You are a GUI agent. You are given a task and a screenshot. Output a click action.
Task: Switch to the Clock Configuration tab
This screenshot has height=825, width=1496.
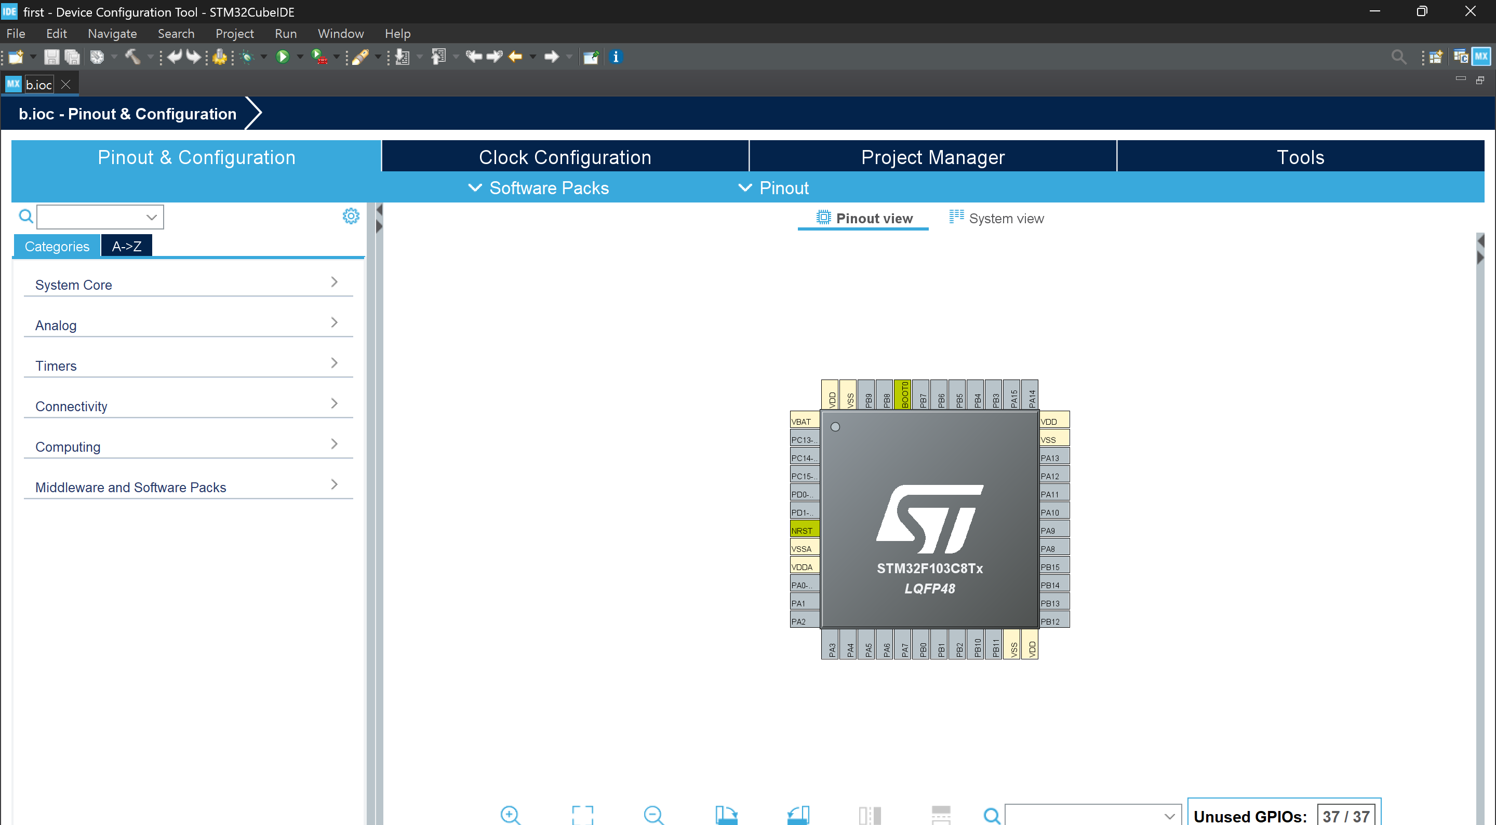(x=565, y=157)
